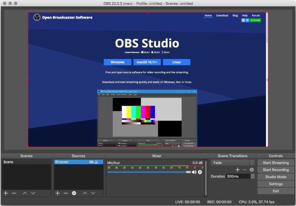
Task: Add a new scene with plus icon
Action: 6,193
